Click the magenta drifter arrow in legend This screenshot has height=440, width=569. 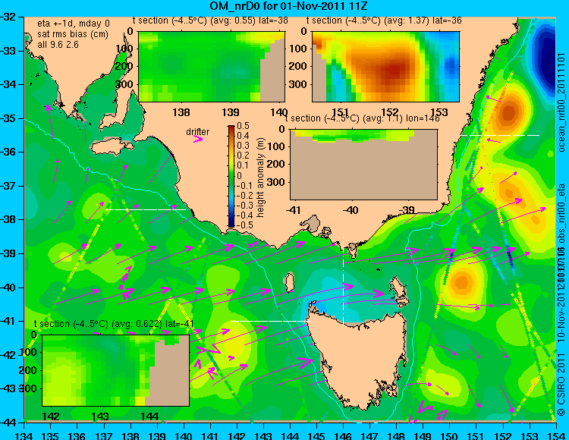tap(198, 139)
